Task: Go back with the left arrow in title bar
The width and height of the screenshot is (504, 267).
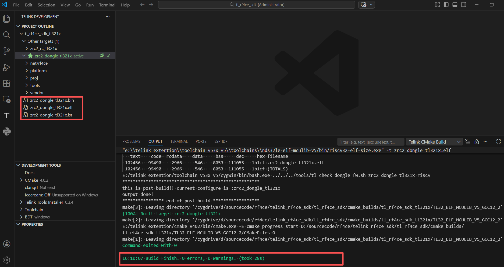Action: (x=142, y=5)
